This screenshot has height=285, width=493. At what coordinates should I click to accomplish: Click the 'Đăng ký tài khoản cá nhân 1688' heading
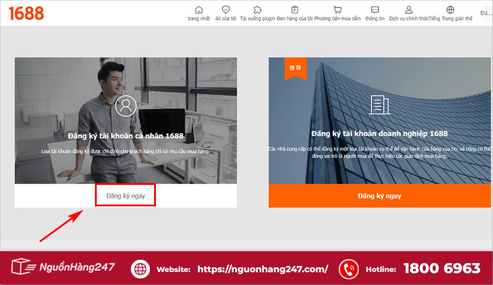click(x=126, y=134)
